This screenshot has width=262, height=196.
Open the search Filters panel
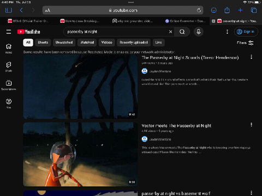(245, 43)
